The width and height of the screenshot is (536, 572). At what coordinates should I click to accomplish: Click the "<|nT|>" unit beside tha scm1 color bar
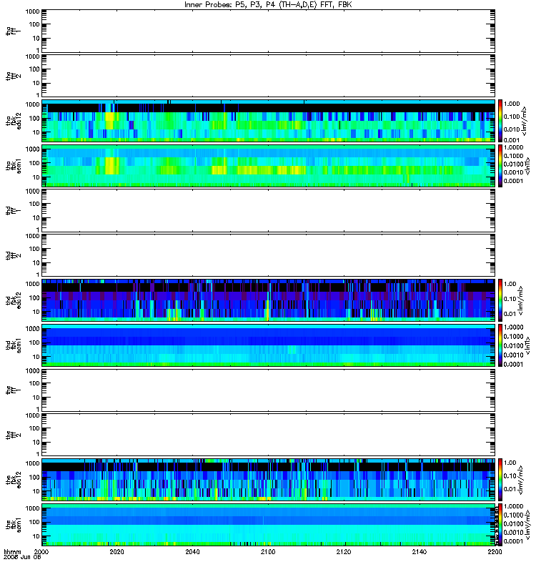coord(527,167)
